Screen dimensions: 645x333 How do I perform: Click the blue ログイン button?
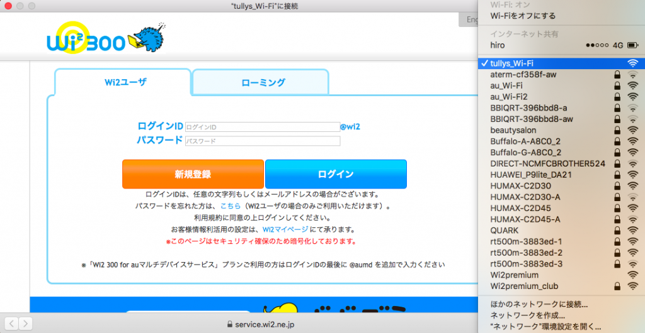click(x=336, y=174)
